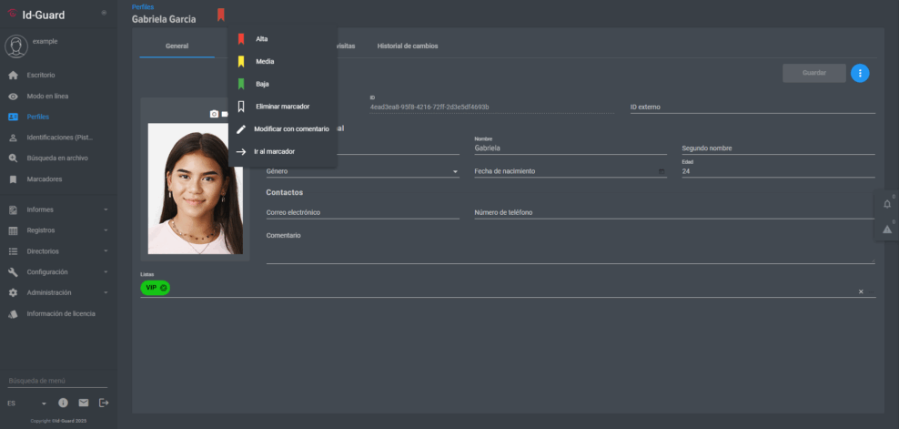Open the blue three-dot options button

860,73
